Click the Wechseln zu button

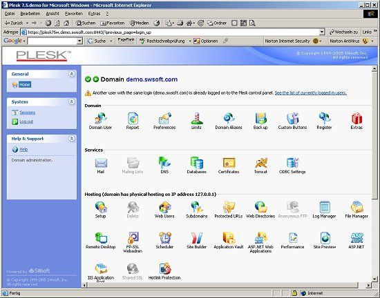click(x=343, y=32)
